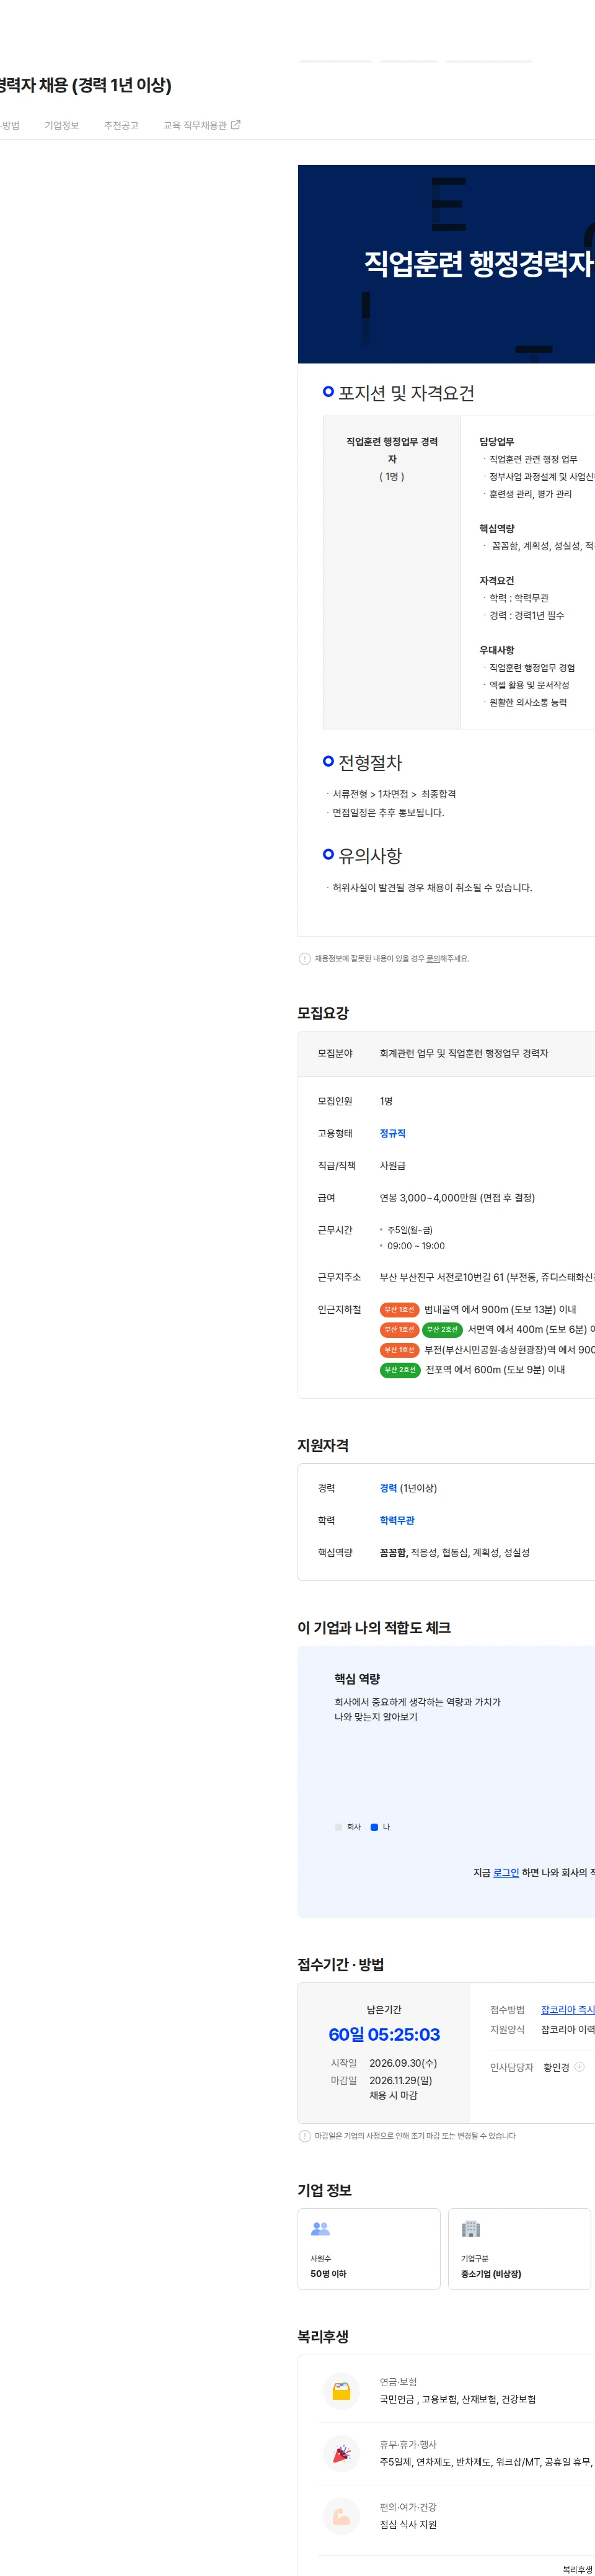This screenshot has width=595, height=2576.
Task: Click the salary text 연봉 3,000~4,000만원
Action: pyautogui.click(x=457, y=1197)
